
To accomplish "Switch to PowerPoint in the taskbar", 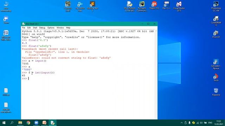I will (x=44, y=123).
